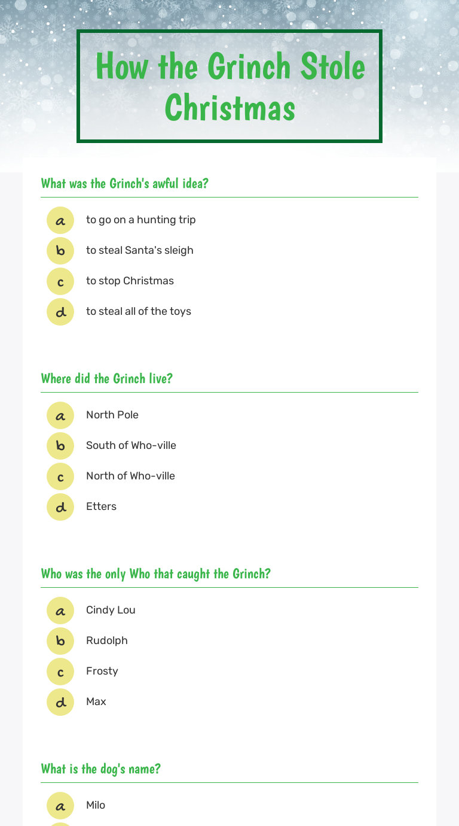Click the 'Cindy Lou' answer text
459x826 pixels.
111,610
